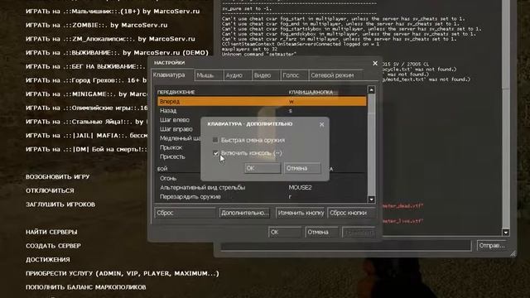The width and height of the screenshot is (530, 298).
Task: Click the console 'Отправ...' submit button
Action: pos(492,246)
